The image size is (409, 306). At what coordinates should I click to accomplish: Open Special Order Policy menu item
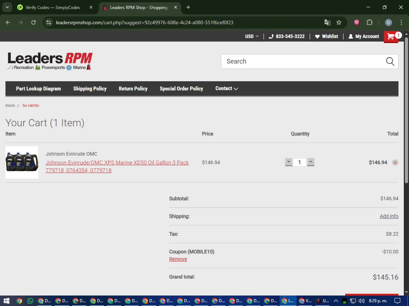pos(181,88)
